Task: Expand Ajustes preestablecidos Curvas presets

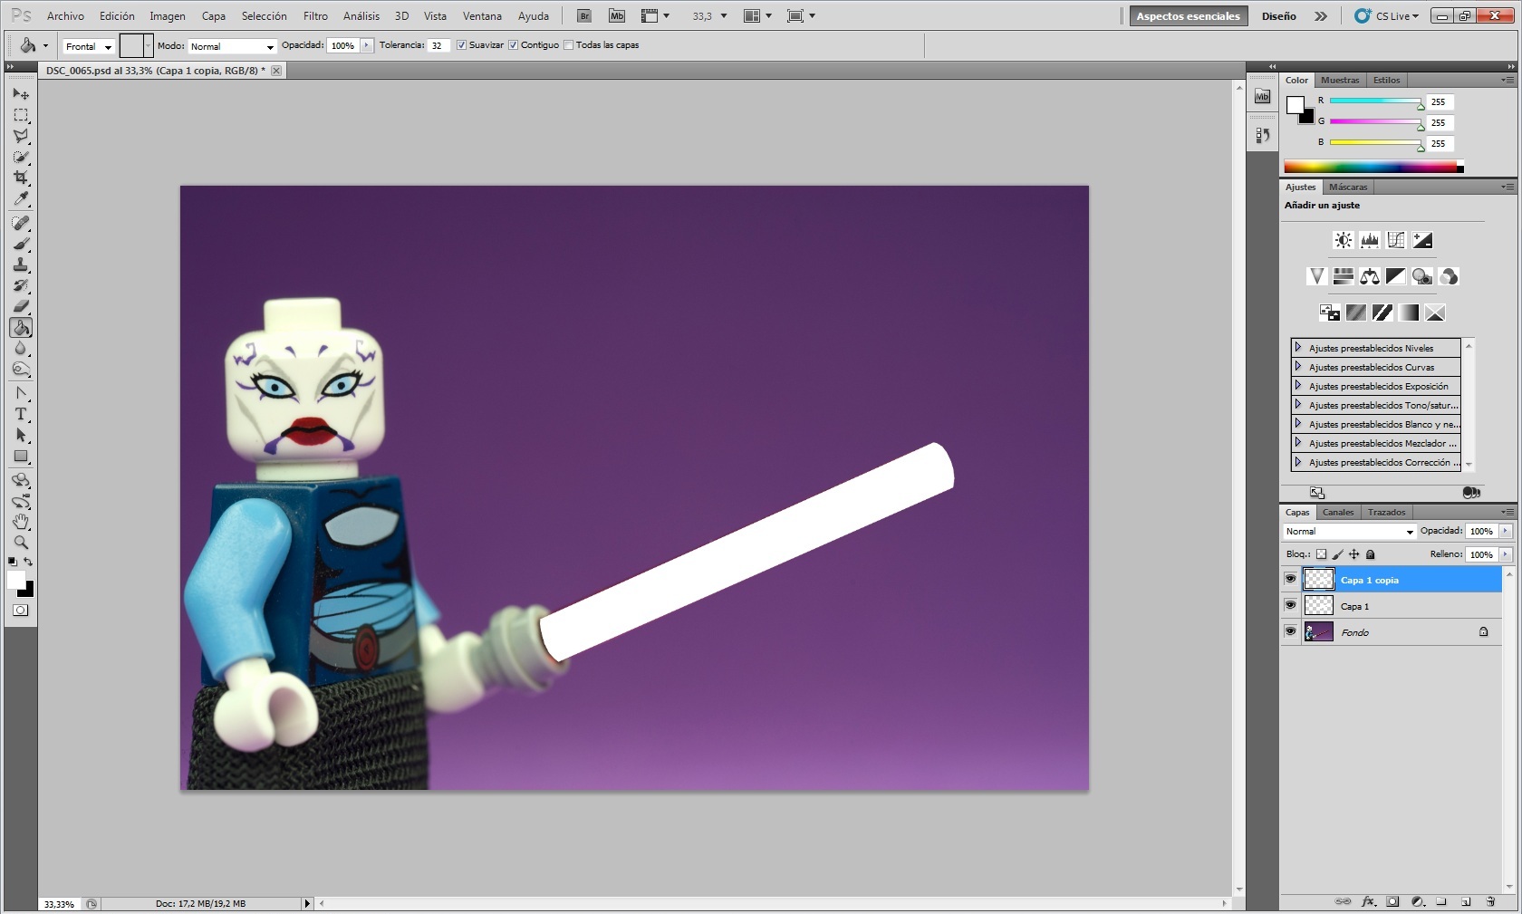Action: pos(1298,367)
